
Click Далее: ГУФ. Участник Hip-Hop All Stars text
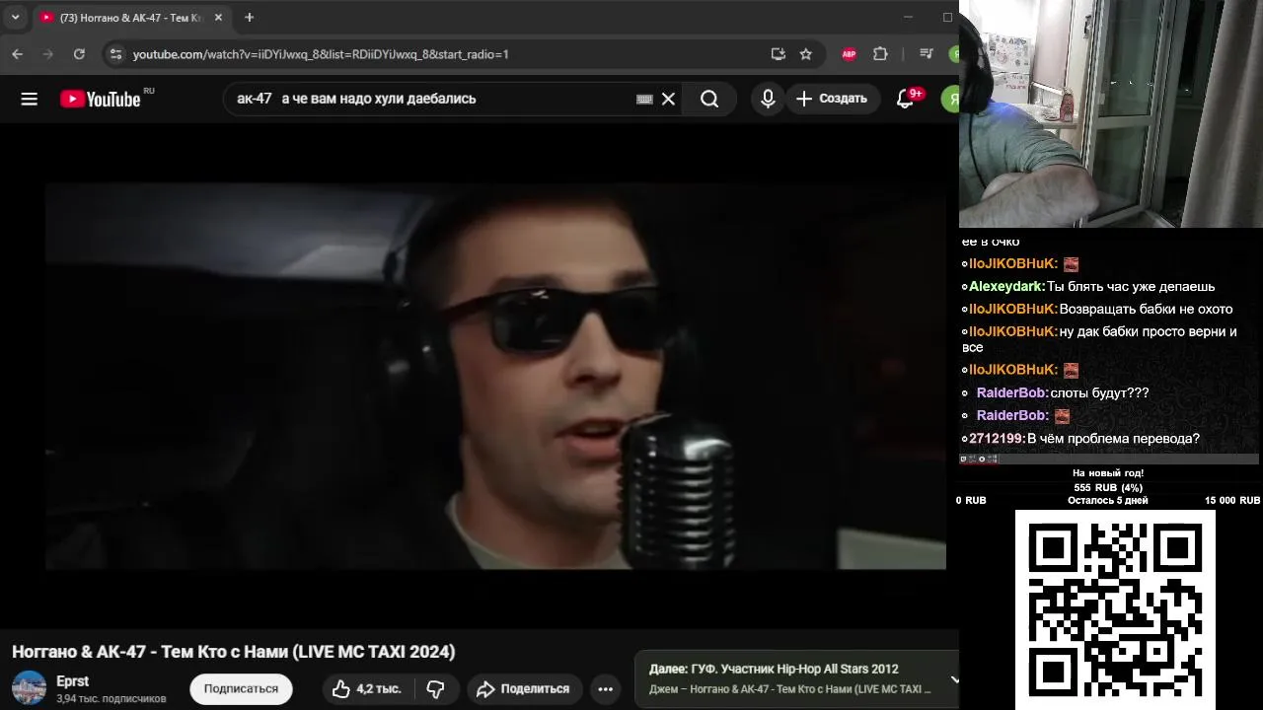coord(774,669)
